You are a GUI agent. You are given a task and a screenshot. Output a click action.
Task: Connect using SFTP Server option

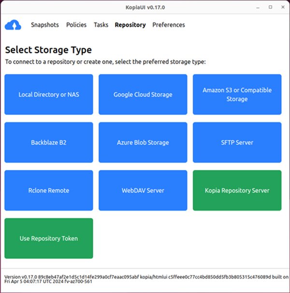coord(237,142)
